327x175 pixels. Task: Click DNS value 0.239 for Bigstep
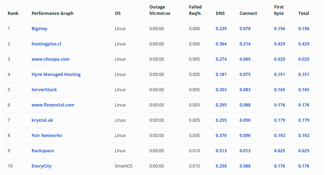(221, 29)
